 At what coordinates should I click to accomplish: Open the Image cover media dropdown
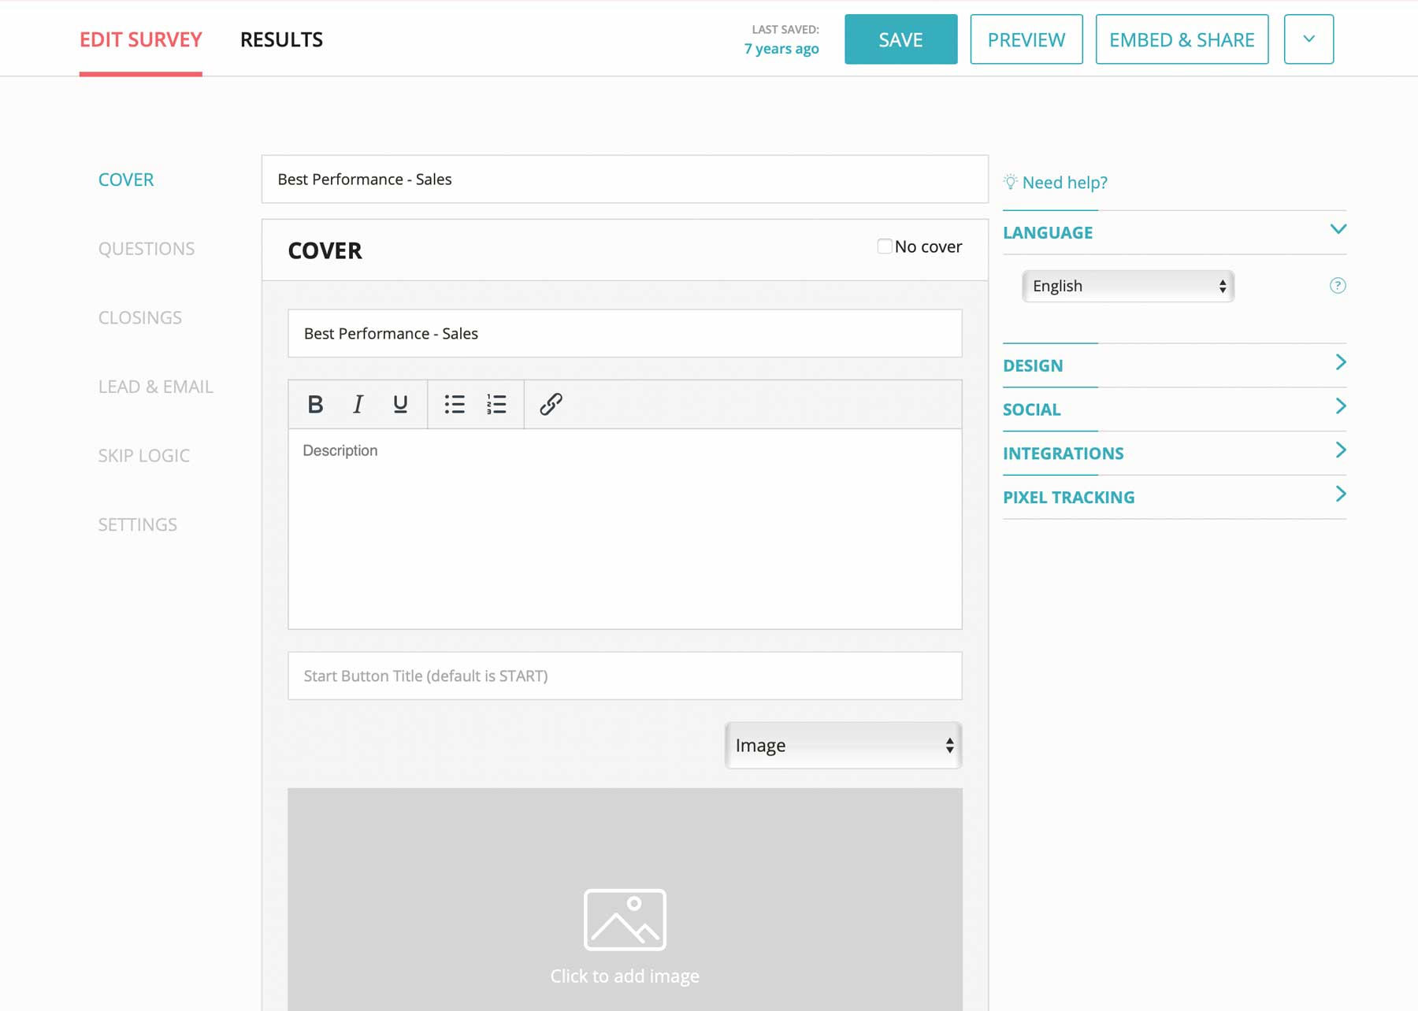(x=843, y=745)
